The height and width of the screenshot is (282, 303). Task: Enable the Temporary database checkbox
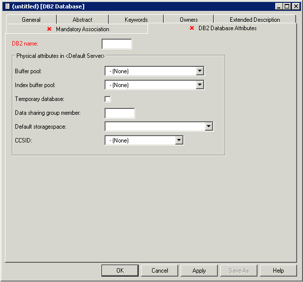click(108, 99)
